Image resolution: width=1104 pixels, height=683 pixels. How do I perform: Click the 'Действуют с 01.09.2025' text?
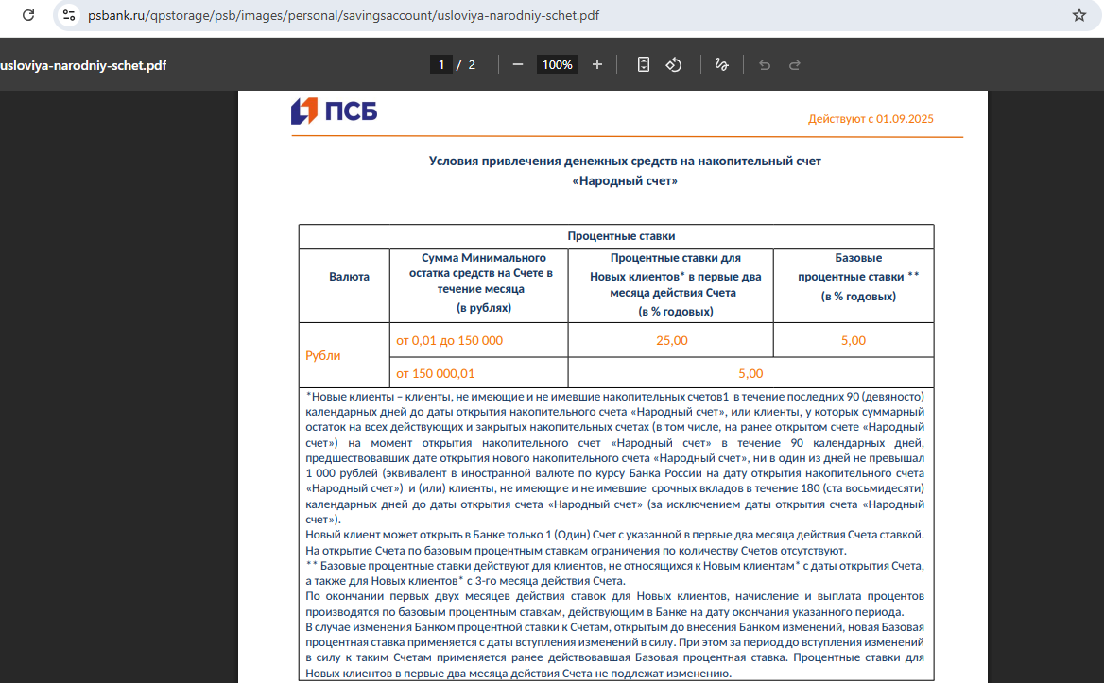(x=871, y=119)
